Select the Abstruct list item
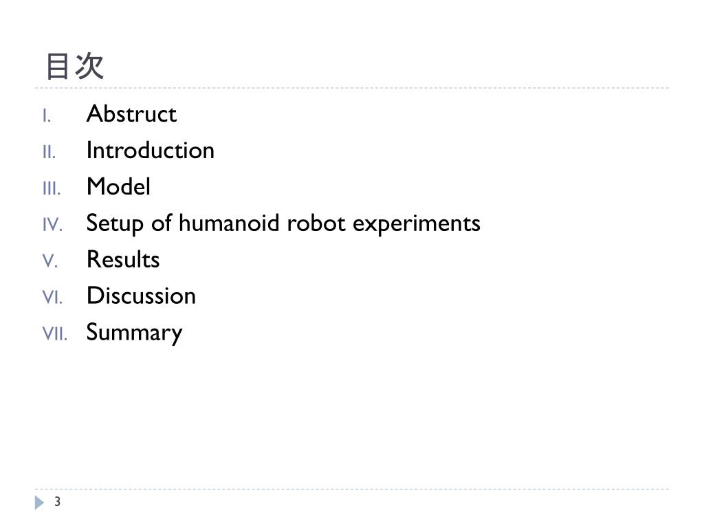Image resolution: width=704 pixels, height=528 pixels. [131, 113]
